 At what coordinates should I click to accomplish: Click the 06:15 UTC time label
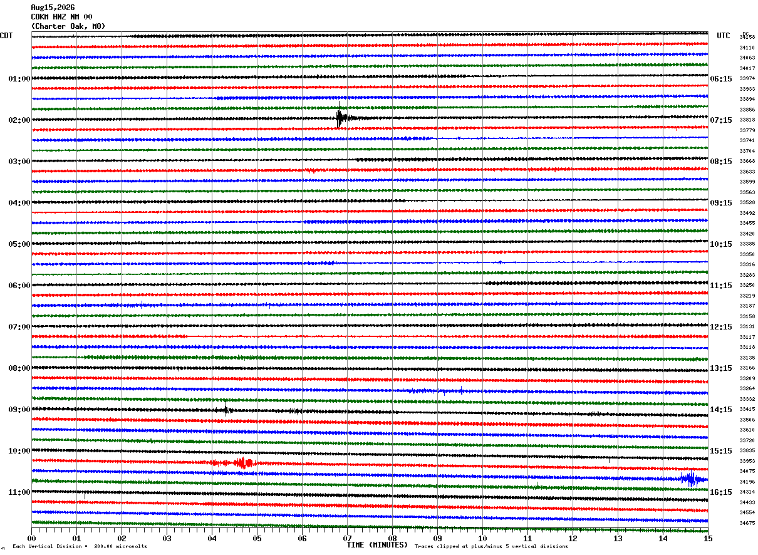[x=721, y=79]
